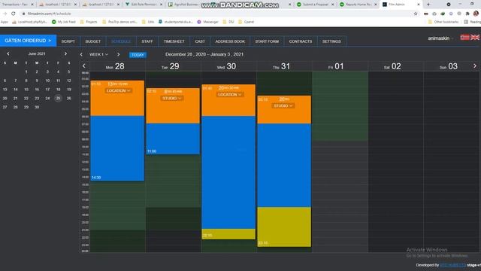Expand GÅTEN ORDERUD project selector
The image size is (481, 271).
[29, 41]
